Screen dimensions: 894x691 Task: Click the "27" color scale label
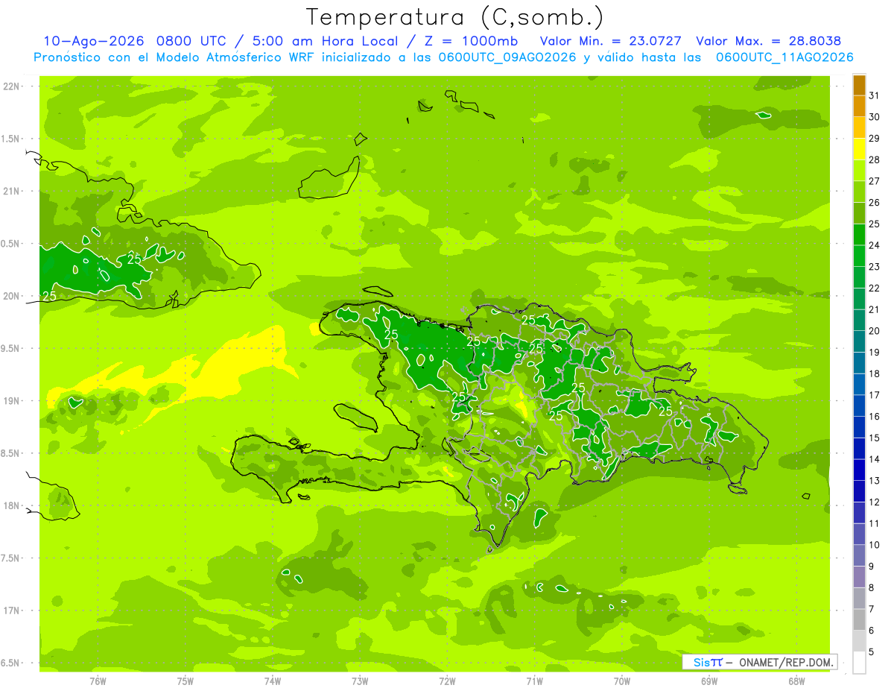tap(875, 181)
